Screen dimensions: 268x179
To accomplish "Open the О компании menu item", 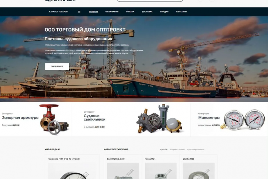I will tap(112, 12).
